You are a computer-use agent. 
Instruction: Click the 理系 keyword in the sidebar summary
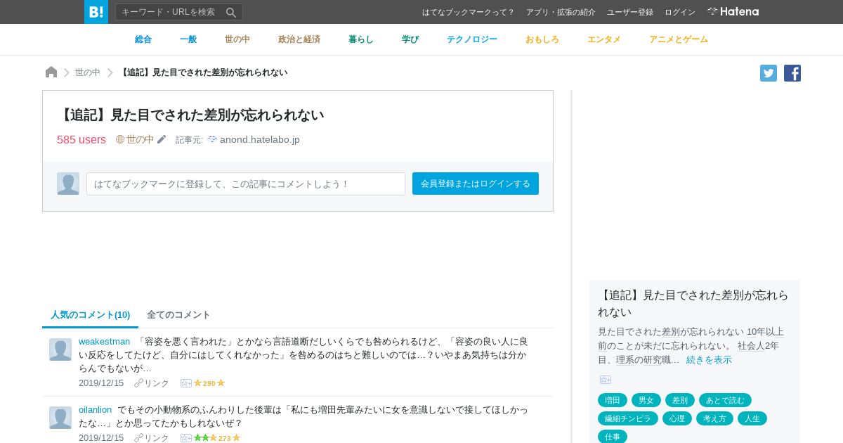pyautogui.click(x=625, y=359)
